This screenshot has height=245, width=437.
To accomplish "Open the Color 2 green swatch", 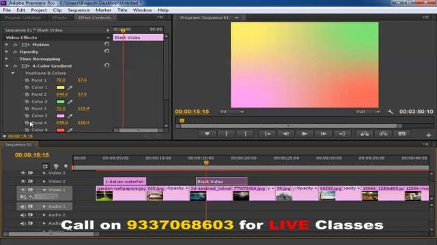I will (x=61, y=101).
